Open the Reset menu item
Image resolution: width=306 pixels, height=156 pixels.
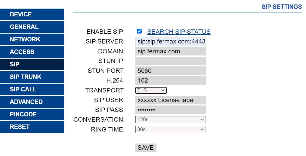32,127
